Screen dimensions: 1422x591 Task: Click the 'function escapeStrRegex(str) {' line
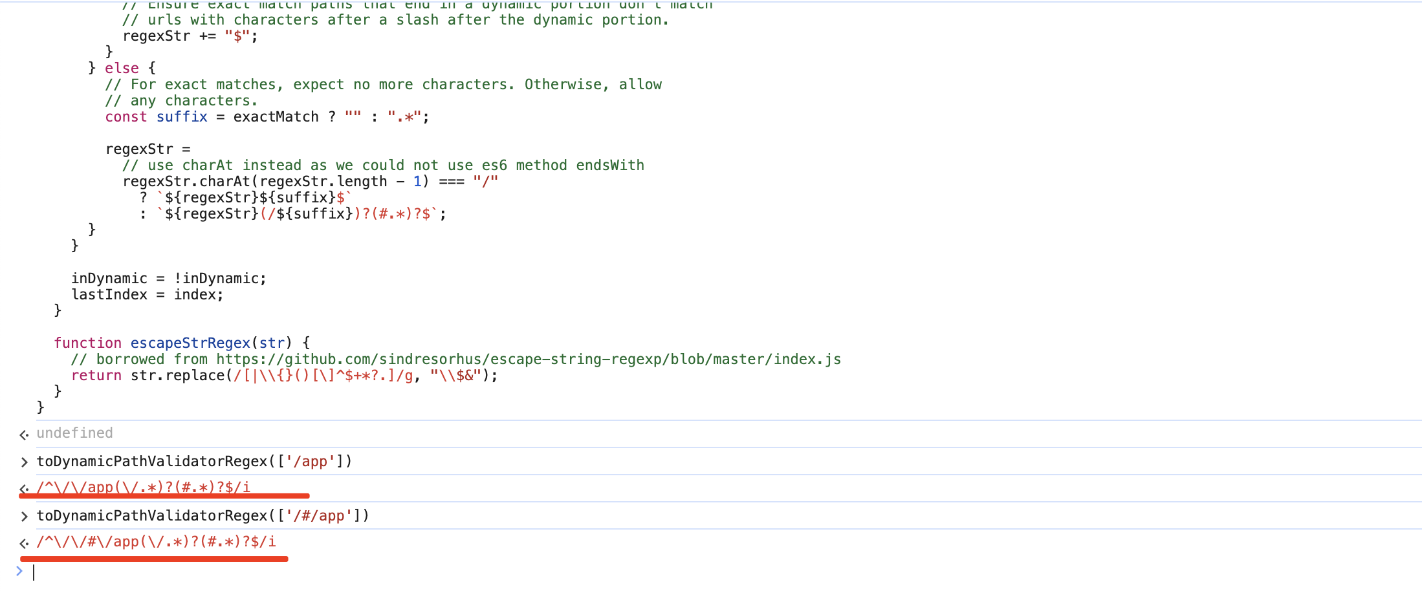click(182, 343)
